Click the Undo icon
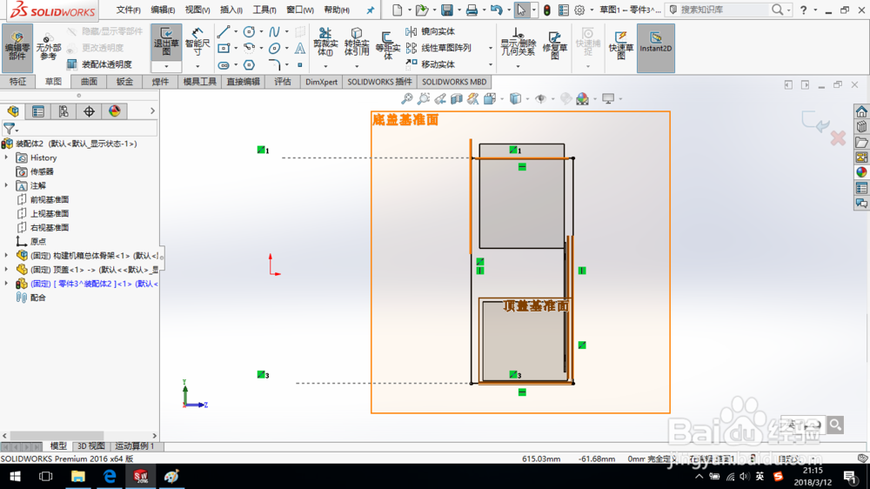870x489 pixels. [x=497, y=10]
